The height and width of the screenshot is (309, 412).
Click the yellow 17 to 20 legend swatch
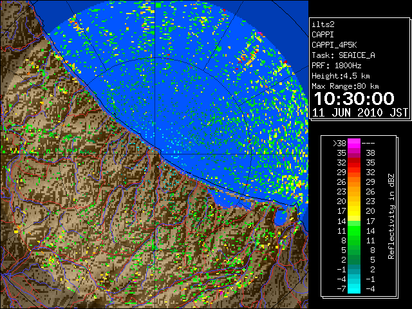tap(354, 211)
